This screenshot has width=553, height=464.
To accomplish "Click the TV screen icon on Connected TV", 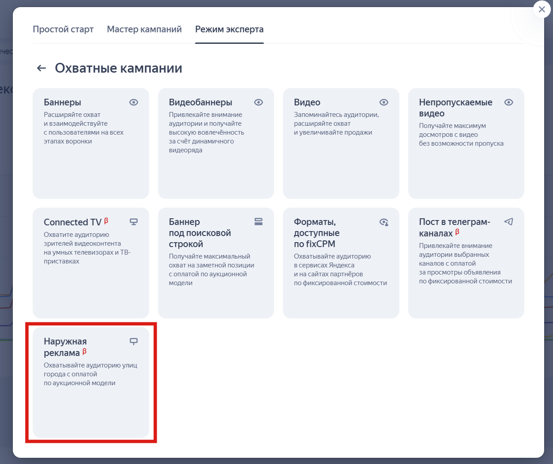I will [x=134, y=222].
